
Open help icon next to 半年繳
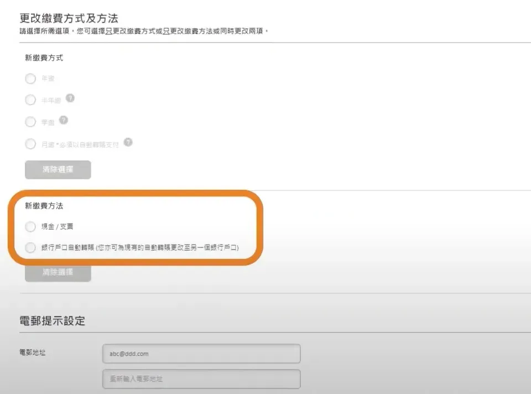click(70, 98)
